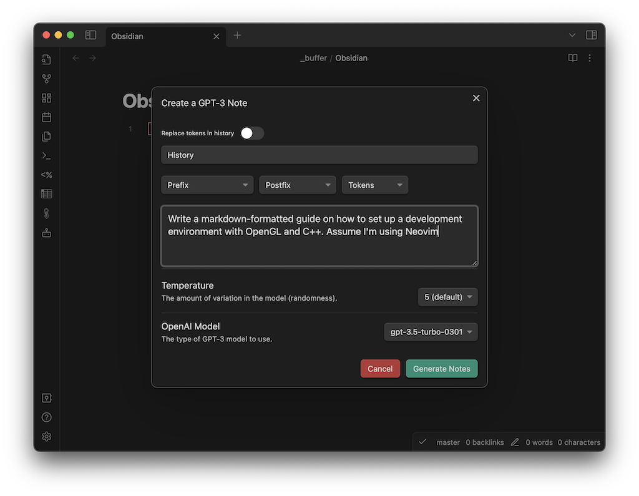The image size is (639, 496).
Task: Click _buffer in the breadcrumb path
Action: pyautogui.click(x=313, y=58)
